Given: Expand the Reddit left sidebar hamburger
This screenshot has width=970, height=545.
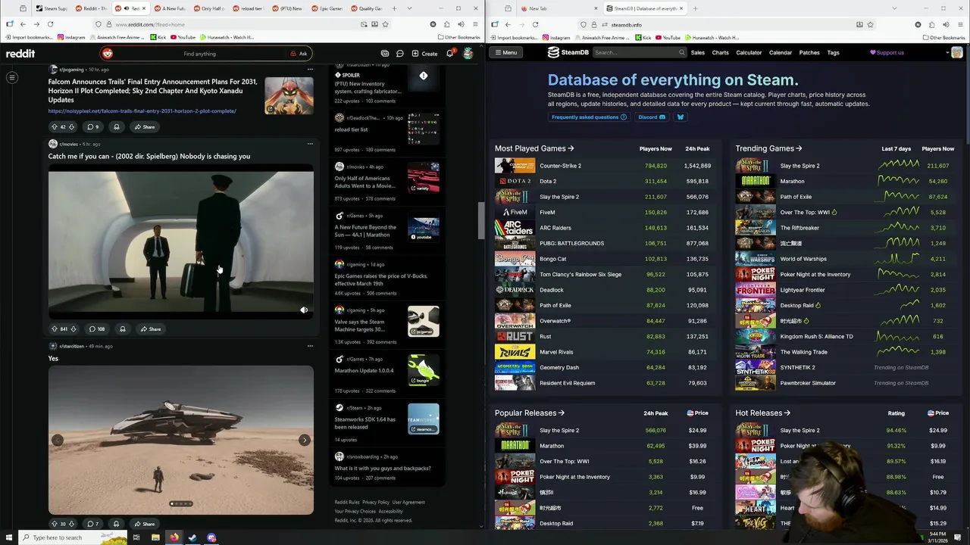Looking at the screenshot, I should [12, 77].
